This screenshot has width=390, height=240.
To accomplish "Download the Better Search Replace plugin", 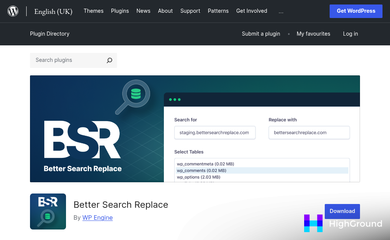I will pos(342,211).
